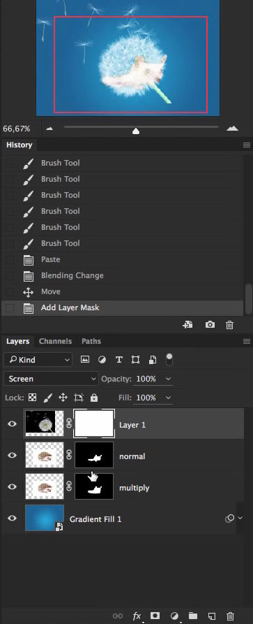Select the History tab

[x=19, y=145]
